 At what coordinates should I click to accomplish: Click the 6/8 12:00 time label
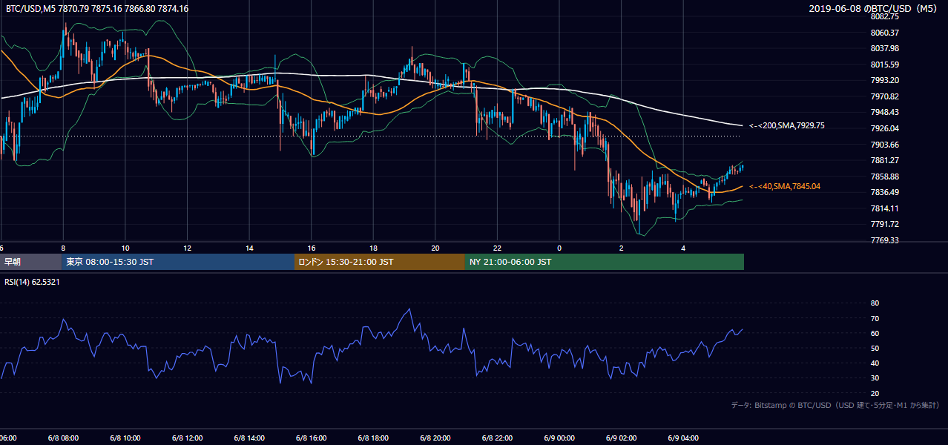188,438
